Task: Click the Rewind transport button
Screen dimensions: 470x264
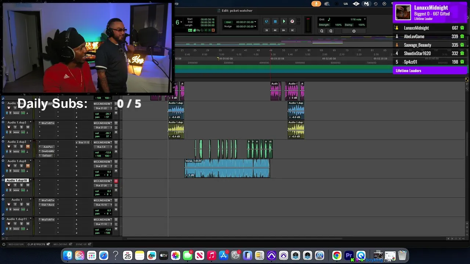Action: tap(275, 30)
